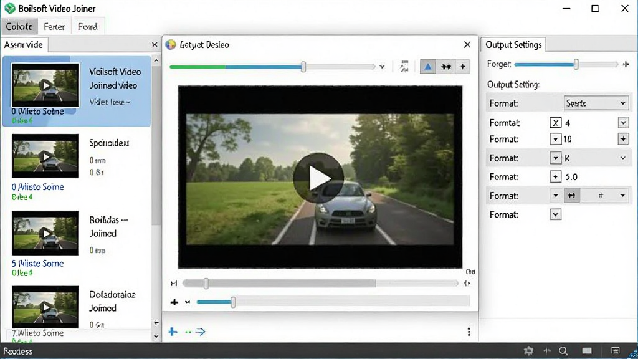Close the Asmr vide list panel
This screenshot has height=359, width=638.
155,45
